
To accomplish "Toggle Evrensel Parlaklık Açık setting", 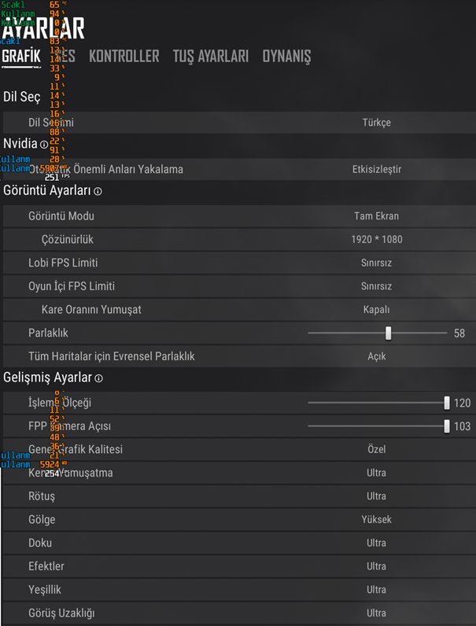I will [376, 356].
